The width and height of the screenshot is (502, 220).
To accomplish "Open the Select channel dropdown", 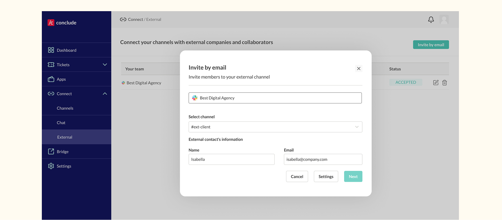I will coord(275,127).
